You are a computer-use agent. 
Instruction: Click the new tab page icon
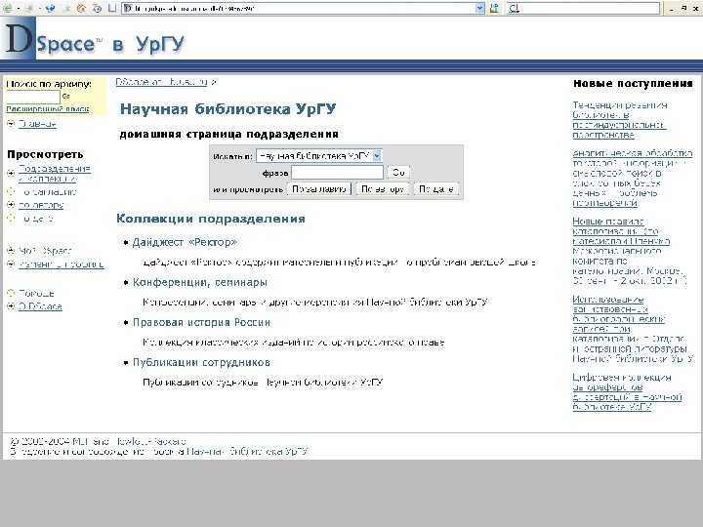tap(112, 8)
